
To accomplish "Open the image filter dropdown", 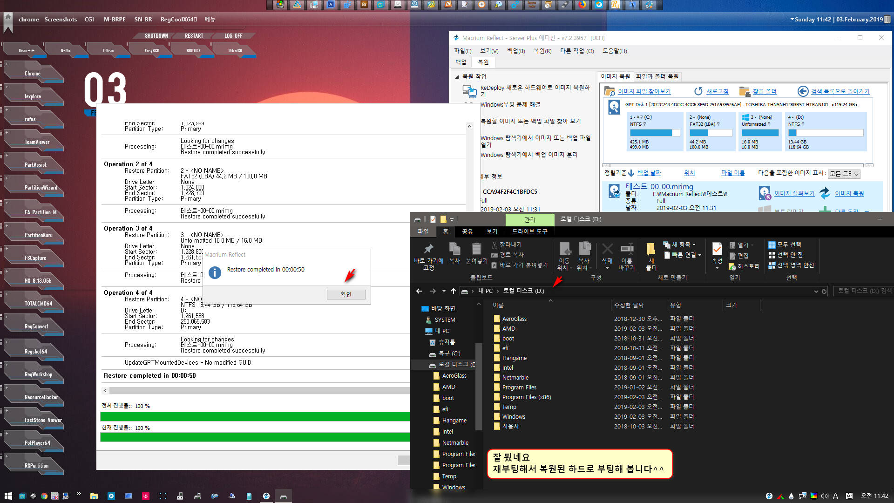I will 844,174.
